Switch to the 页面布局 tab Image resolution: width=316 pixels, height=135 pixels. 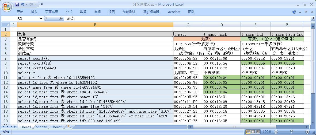(51, 12)
